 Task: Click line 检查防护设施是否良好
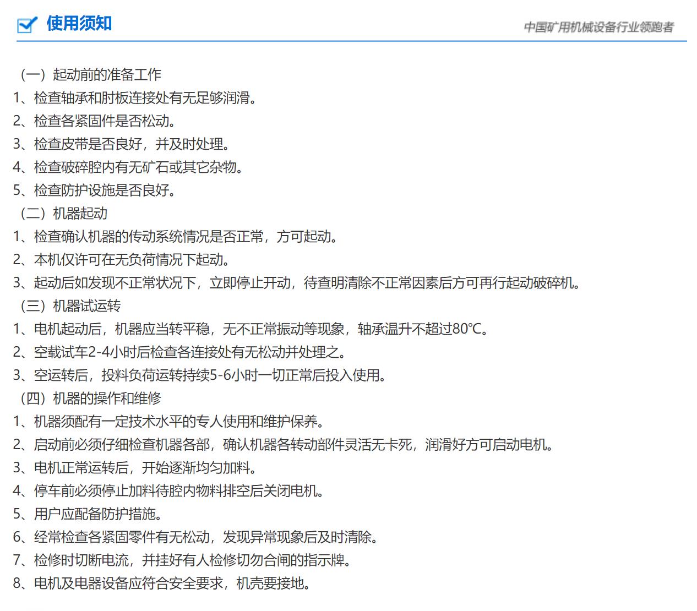click(94, 190)
